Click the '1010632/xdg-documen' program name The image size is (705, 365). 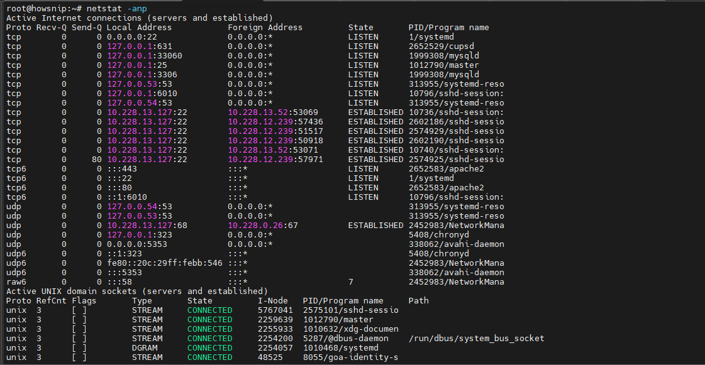pyautogui.click(x=351, y=329)
